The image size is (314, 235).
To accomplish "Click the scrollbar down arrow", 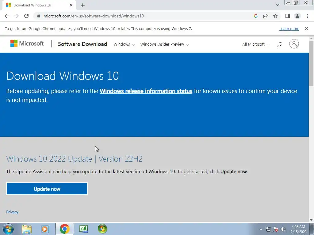I will [x=312, y=220].
